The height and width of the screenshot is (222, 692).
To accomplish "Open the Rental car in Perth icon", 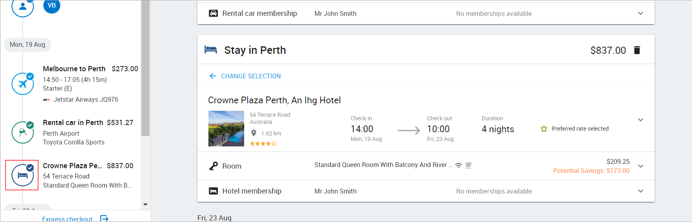I will pyautogui.click(x=23, y=132).
